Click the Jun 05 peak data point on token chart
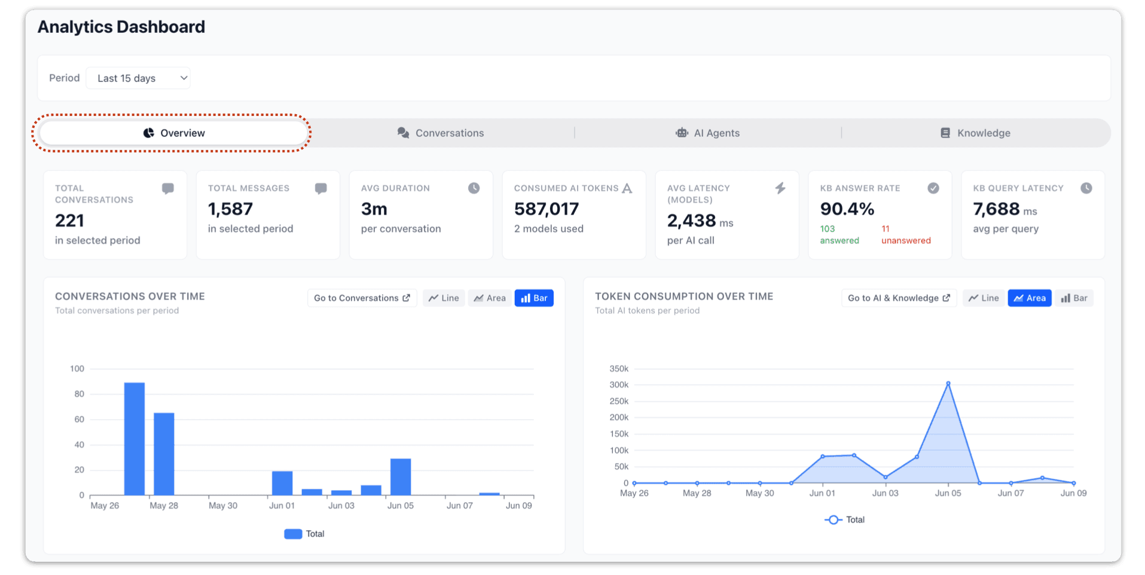This screenshot has height=575, width=1145. tap(948, 384)
